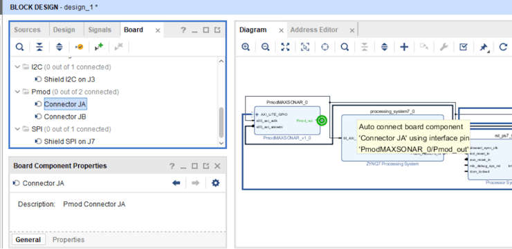This screenshot has width=512, height=249.
Task: Open help for Board Component Properties
Action: point(172,166)
